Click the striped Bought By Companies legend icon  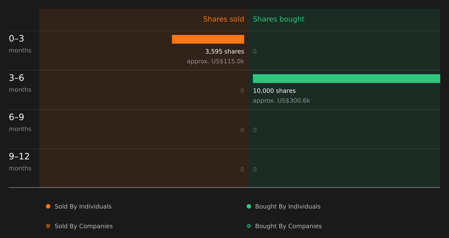(x=249, y=226)
